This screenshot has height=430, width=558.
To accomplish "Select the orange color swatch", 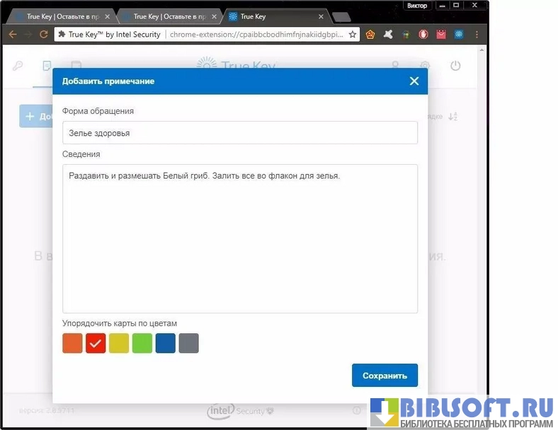I will (72, 343).
